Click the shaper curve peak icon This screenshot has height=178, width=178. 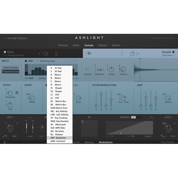click(x=152, y=117)
